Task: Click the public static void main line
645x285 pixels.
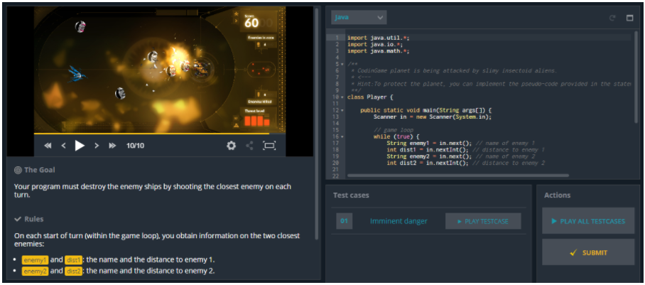Action: 426,110
